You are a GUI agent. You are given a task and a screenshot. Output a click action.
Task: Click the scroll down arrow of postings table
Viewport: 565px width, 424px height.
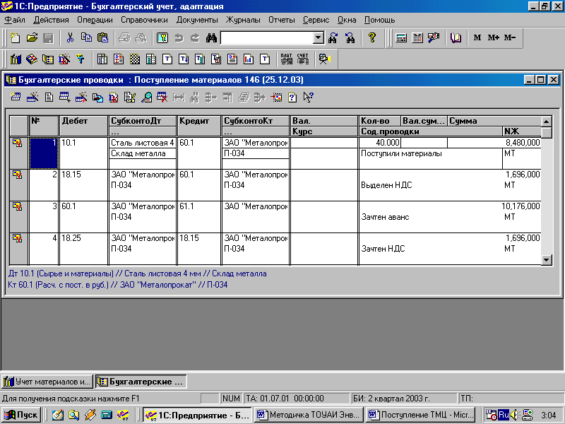(x=547, y=259)
